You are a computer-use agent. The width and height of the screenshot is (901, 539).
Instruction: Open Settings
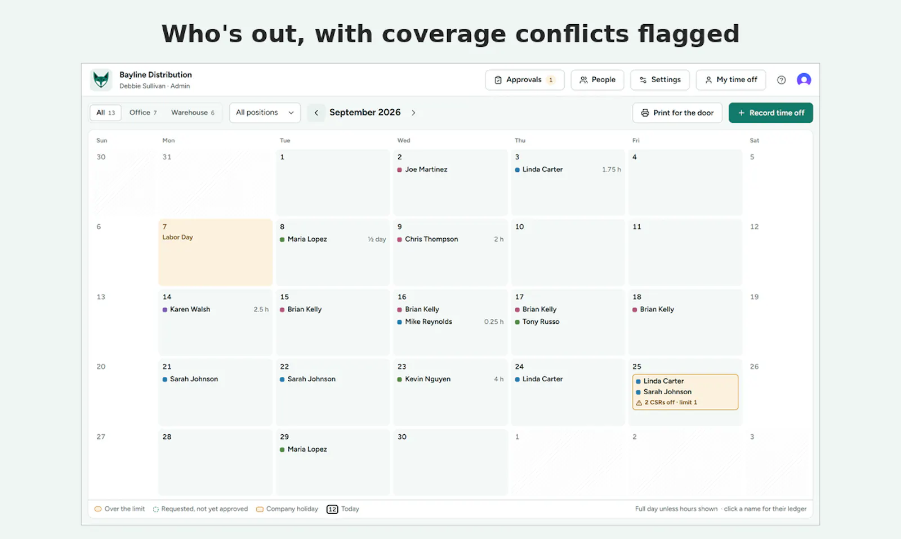pos(660,80)
